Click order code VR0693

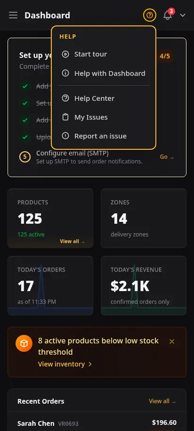click(x=68, y=424)
